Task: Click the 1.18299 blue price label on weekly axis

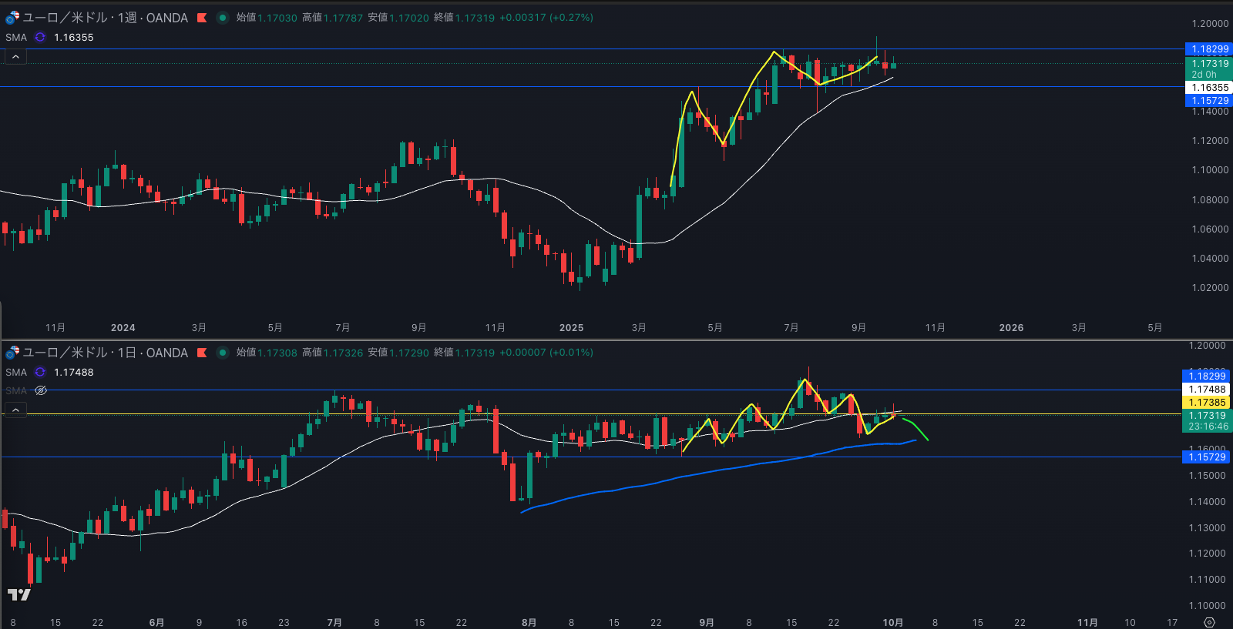Action: coord(1208,49)
